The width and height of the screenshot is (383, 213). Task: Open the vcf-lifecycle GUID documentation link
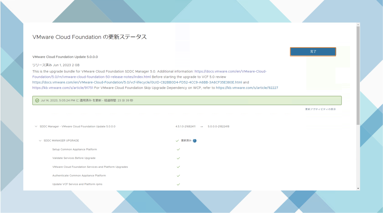click(x=137, y=83)
